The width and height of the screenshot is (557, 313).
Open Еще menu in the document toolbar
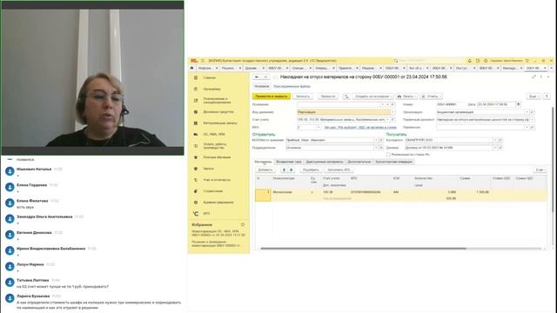534,97
